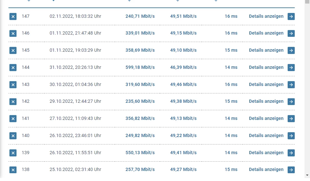Show details for the 358,69 Mbit/s test
The image size is (310, 181).
266,50
